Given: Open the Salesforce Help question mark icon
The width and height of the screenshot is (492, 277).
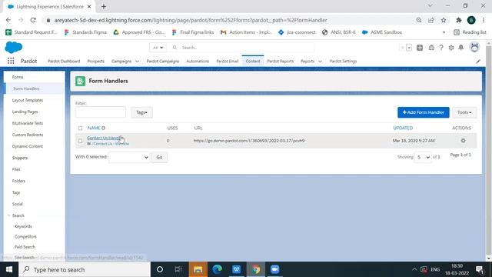Looking at the screenshot, I should point(441,48).
